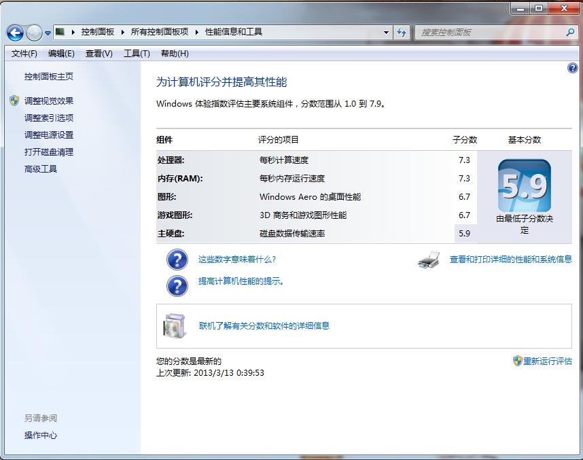Open 联机了解有关分数和软件的详细信息 link

point(264,325)
